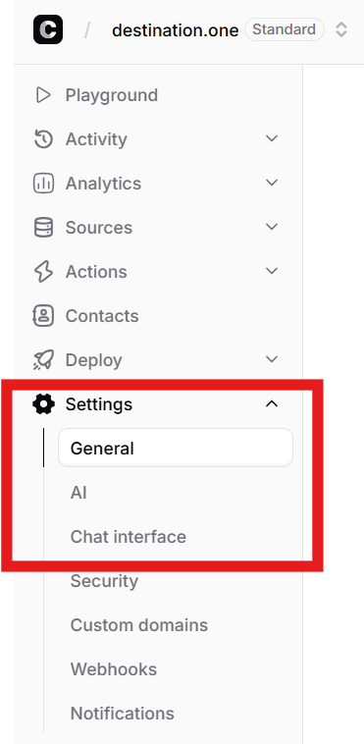Click the Chatbase logo icon
Screen dimensions: 364x744
pos(48,29)
